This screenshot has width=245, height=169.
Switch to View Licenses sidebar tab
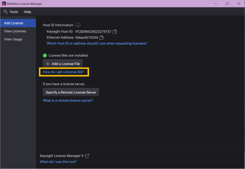[18, 31]
